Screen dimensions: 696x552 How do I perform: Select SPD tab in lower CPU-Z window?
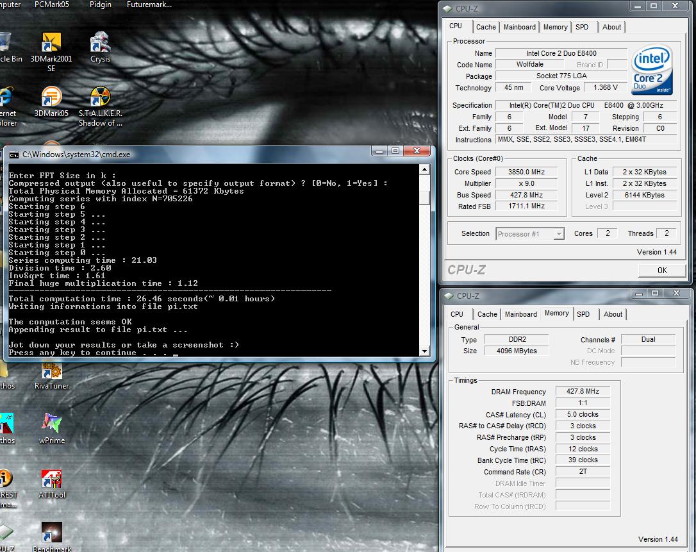click(x=583, y=314)
